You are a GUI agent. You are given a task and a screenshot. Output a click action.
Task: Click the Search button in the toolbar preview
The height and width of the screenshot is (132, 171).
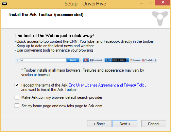(73, 60)
